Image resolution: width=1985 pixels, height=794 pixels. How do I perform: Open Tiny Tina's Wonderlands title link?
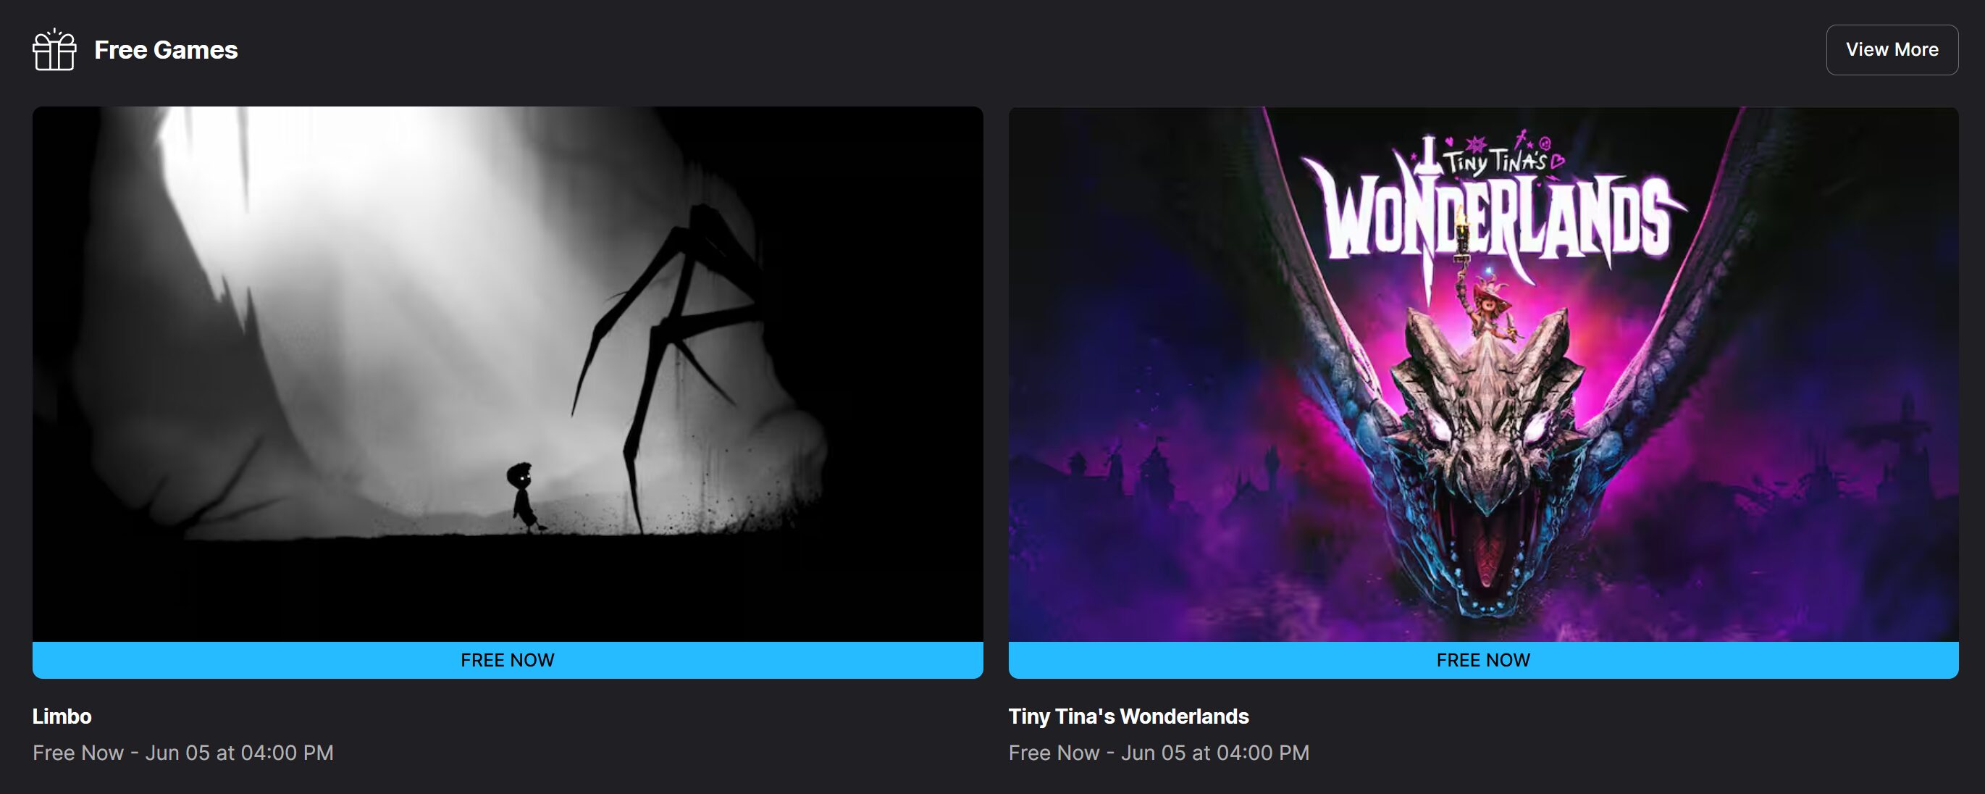tap(1128, 716)
